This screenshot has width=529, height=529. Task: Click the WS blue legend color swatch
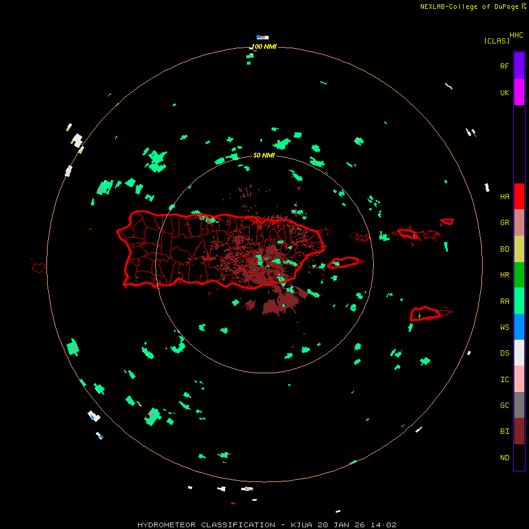click(519, 327)
